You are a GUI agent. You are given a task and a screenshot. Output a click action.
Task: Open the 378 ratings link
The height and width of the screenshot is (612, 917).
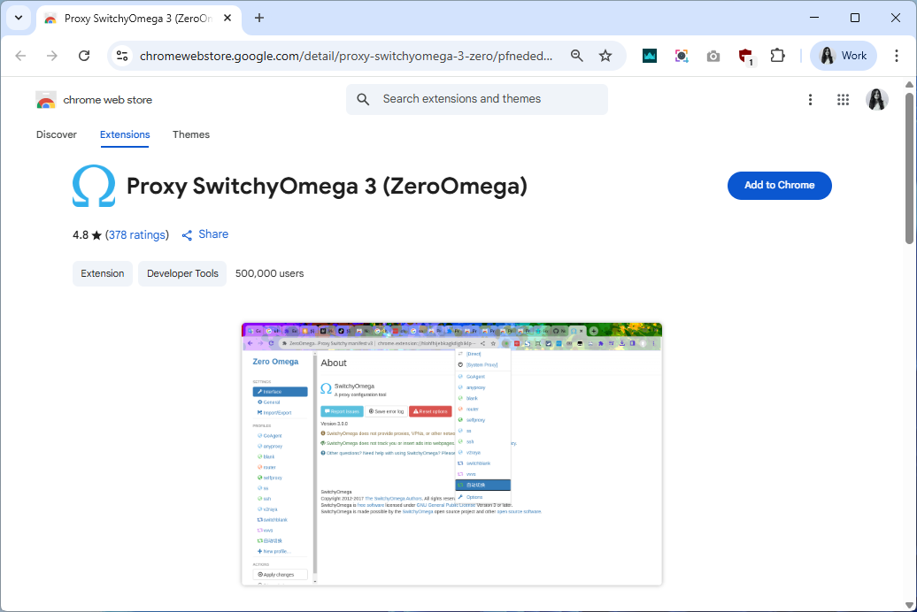tap(136, 235)
